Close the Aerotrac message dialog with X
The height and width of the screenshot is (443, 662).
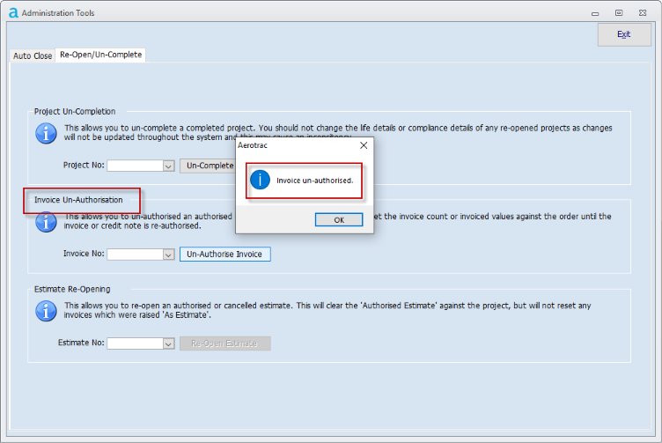tap(364, 145)
